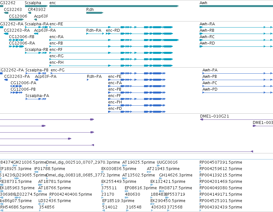Click the Rdh gene feature bar
Image resolution: width=273 pixels, height=212 pixels.
95,13
